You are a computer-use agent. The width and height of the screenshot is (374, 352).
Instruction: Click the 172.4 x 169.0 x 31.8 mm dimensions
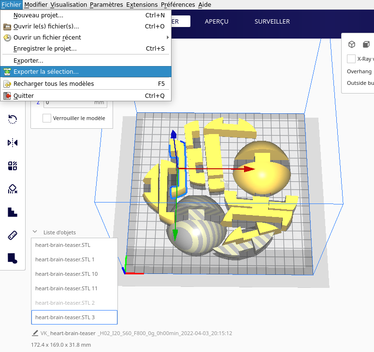61,345
